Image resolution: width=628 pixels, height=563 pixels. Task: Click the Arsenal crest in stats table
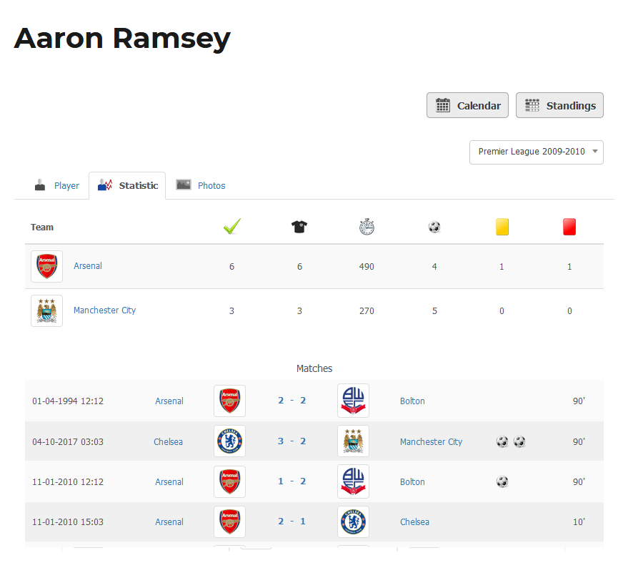[47, 266]
